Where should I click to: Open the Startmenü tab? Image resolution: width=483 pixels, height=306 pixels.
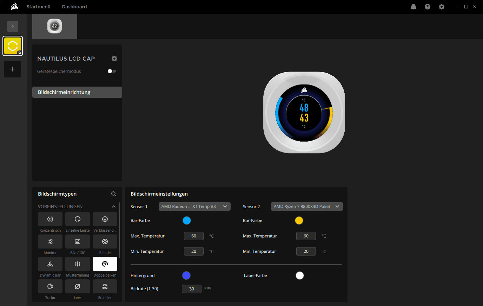[x=39, y=7]
